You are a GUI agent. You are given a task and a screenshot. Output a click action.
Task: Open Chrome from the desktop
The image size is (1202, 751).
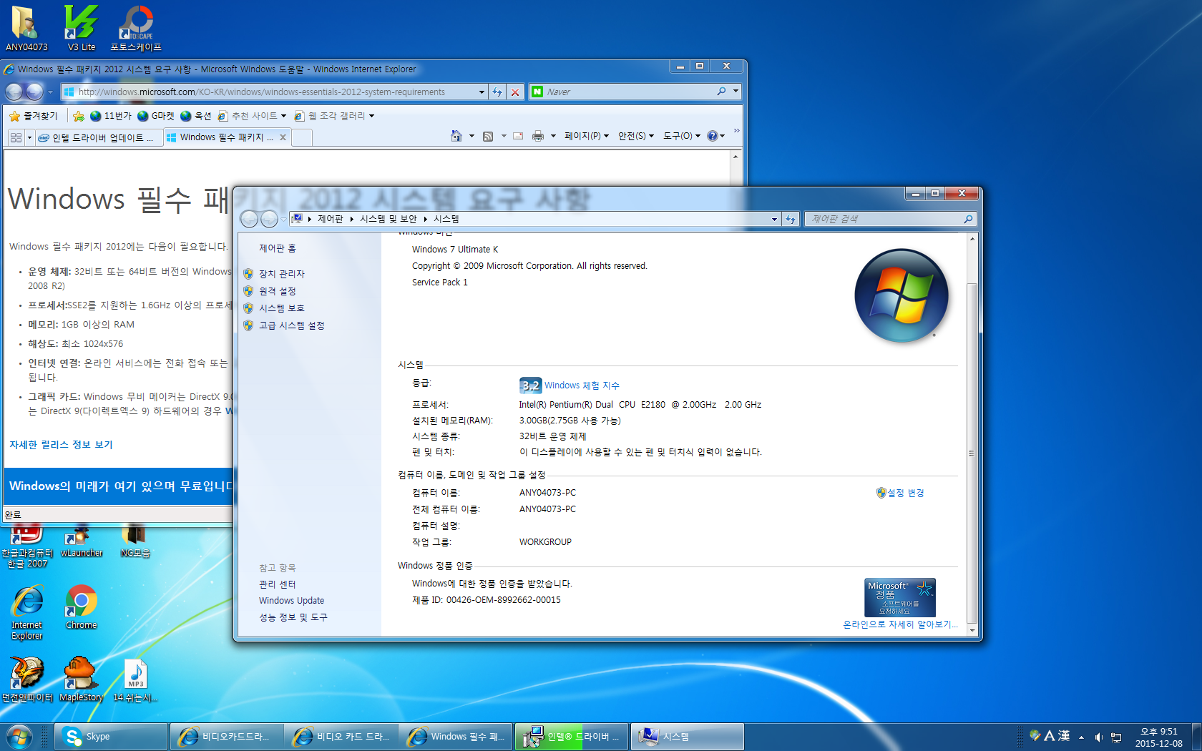(x=81, y=608)
